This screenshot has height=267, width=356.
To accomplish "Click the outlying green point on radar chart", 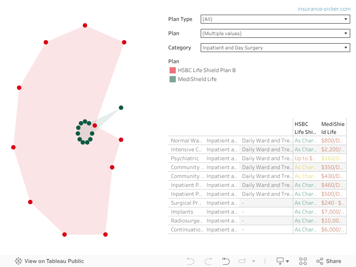I will (x=121, y=108).
